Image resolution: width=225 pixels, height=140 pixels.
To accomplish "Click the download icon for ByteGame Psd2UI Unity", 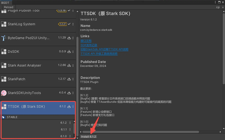I will (x=69, y=38).
